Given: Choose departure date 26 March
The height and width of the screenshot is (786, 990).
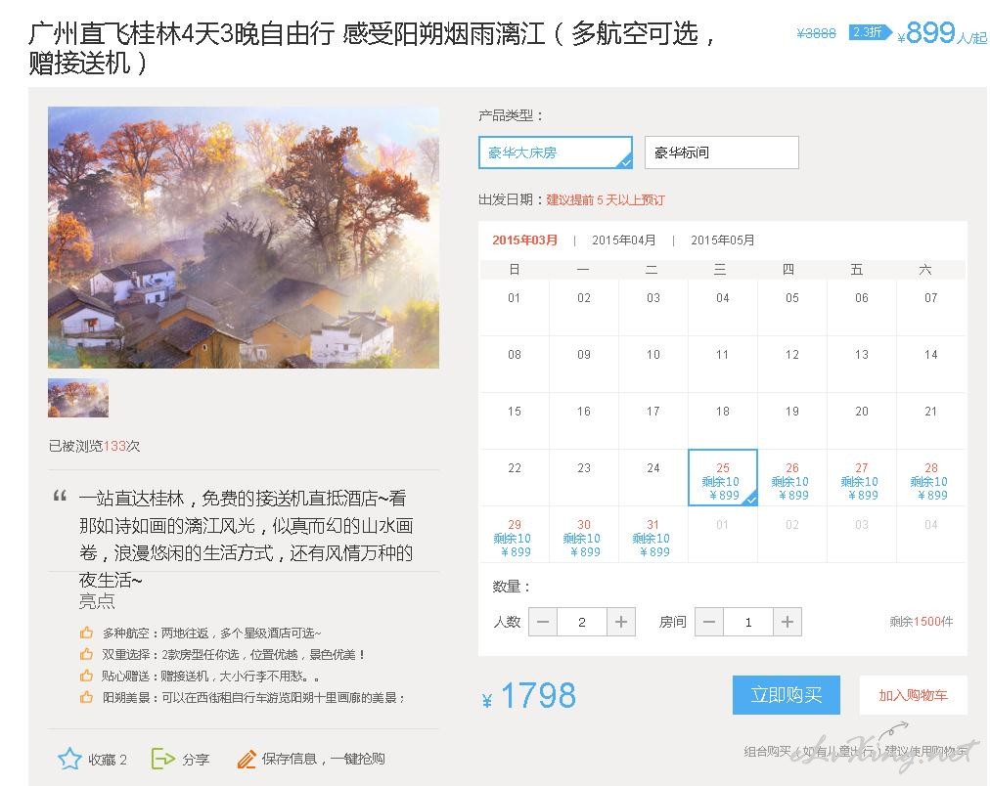Looking at the screenshot, I should [x=792, y=477].
